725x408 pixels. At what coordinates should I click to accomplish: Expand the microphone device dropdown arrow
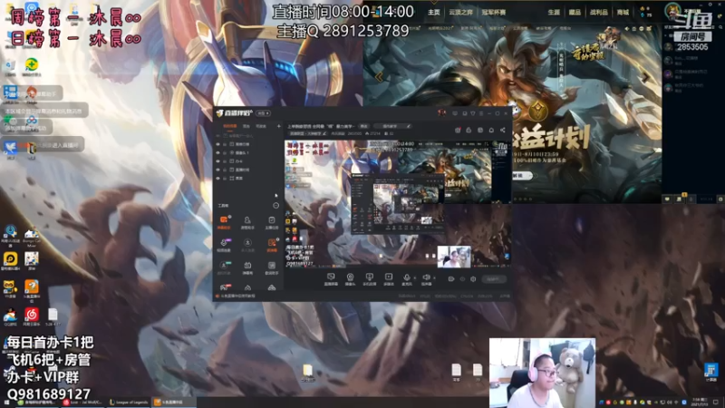pos(414,278)
